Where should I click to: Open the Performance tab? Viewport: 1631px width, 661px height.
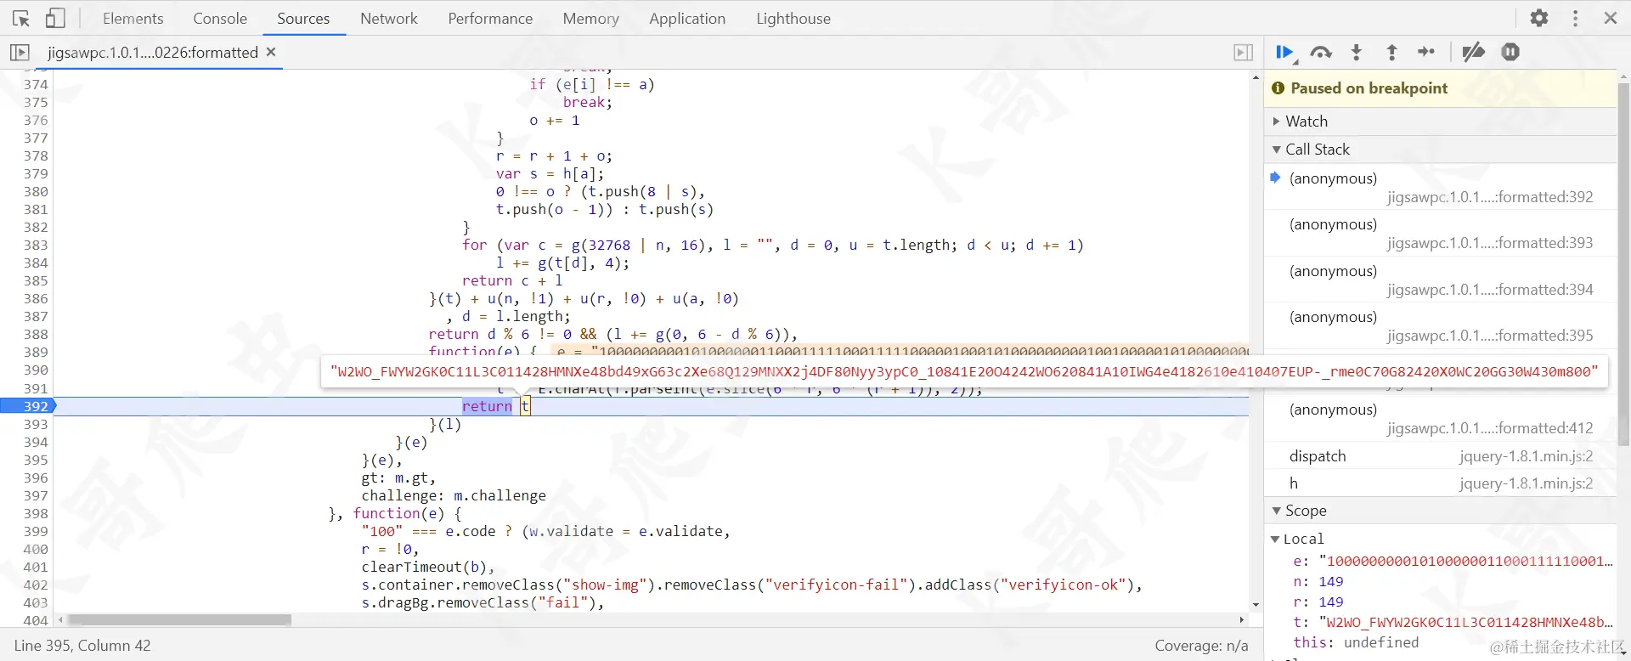coord(490,18)
